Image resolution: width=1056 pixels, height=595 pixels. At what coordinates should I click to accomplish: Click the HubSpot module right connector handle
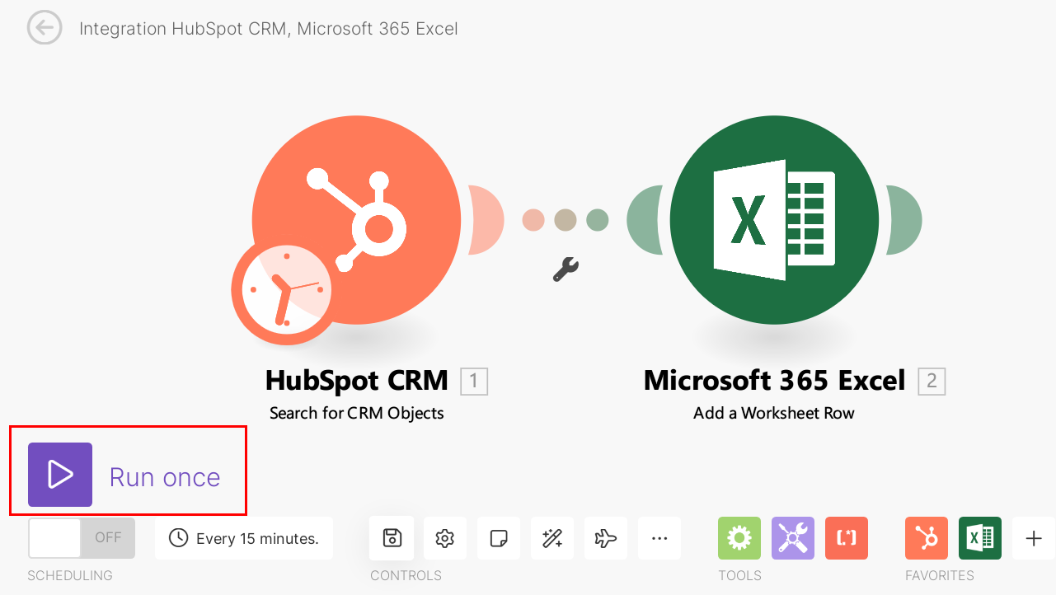point(486,220)
